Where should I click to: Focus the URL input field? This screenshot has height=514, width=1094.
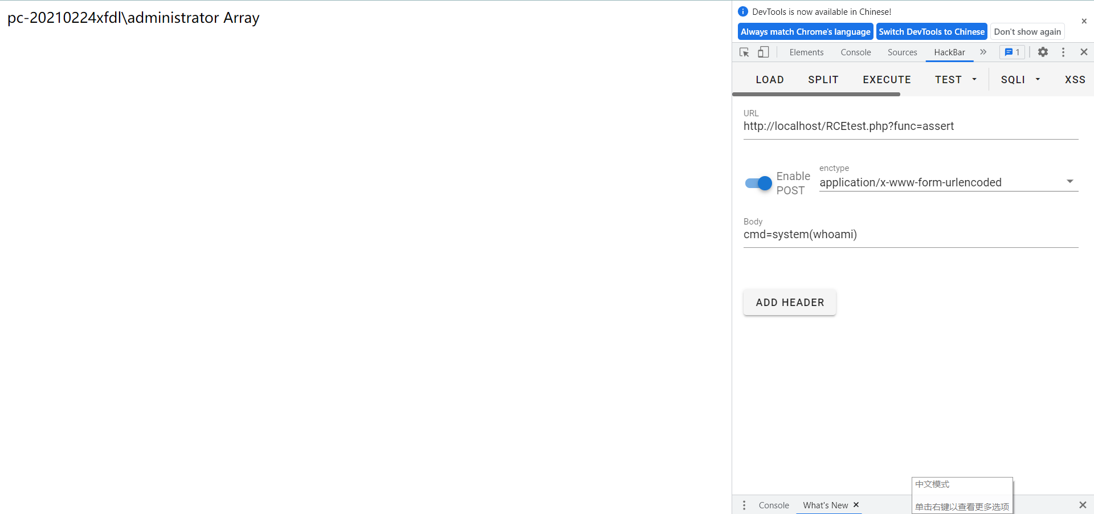pyautogui.click(x=911, y=127)
